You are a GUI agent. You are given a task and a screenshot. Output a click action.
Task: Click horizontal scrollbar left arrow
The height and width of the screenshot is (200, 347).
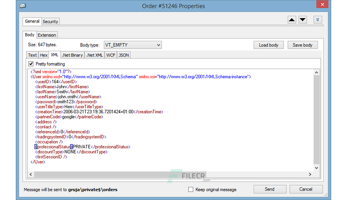tap(31, 174)
